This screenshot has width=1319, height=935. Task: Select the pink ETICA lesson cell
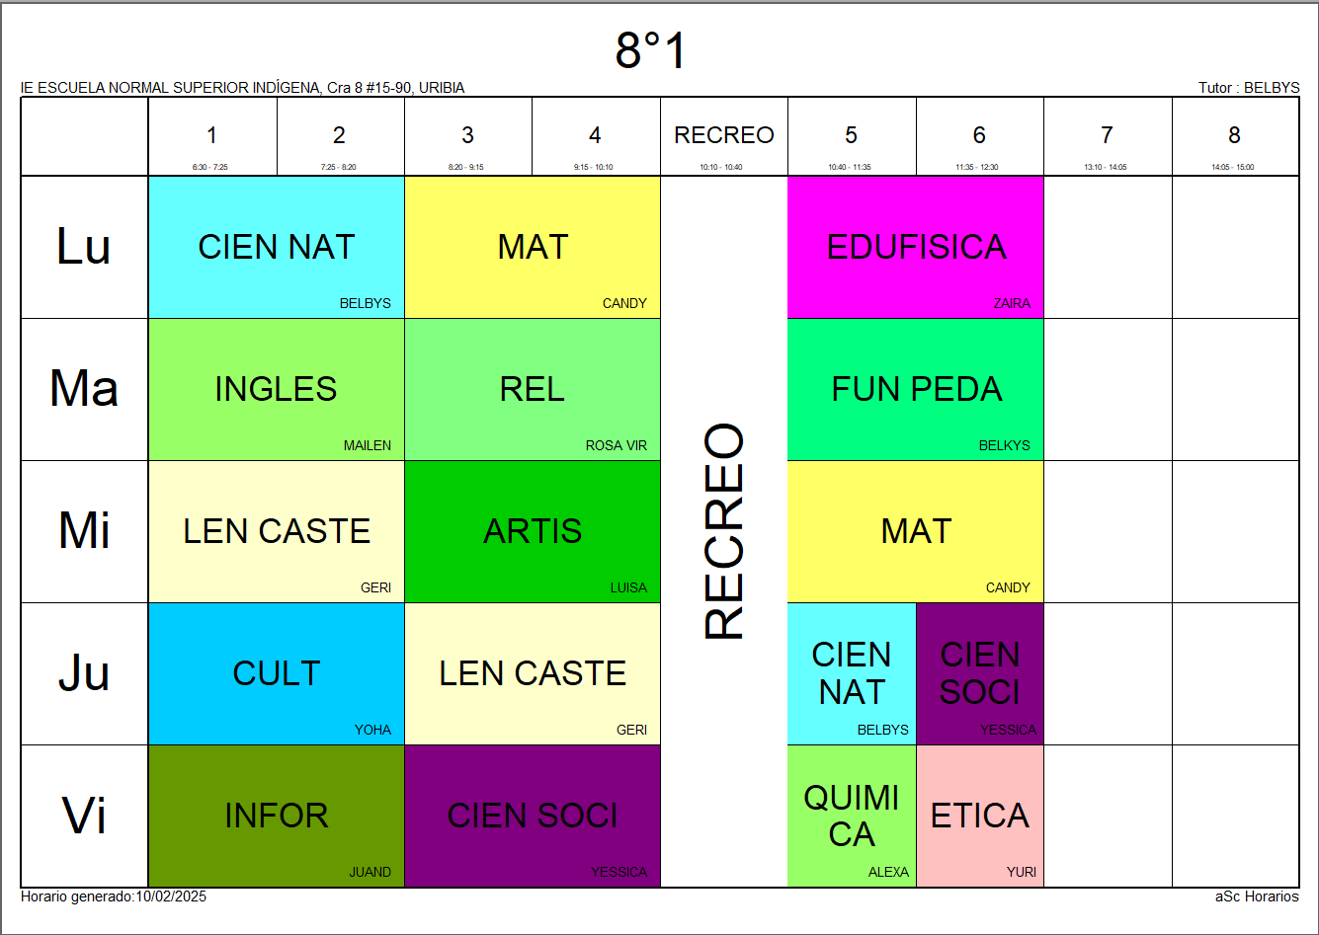point(979,816)
